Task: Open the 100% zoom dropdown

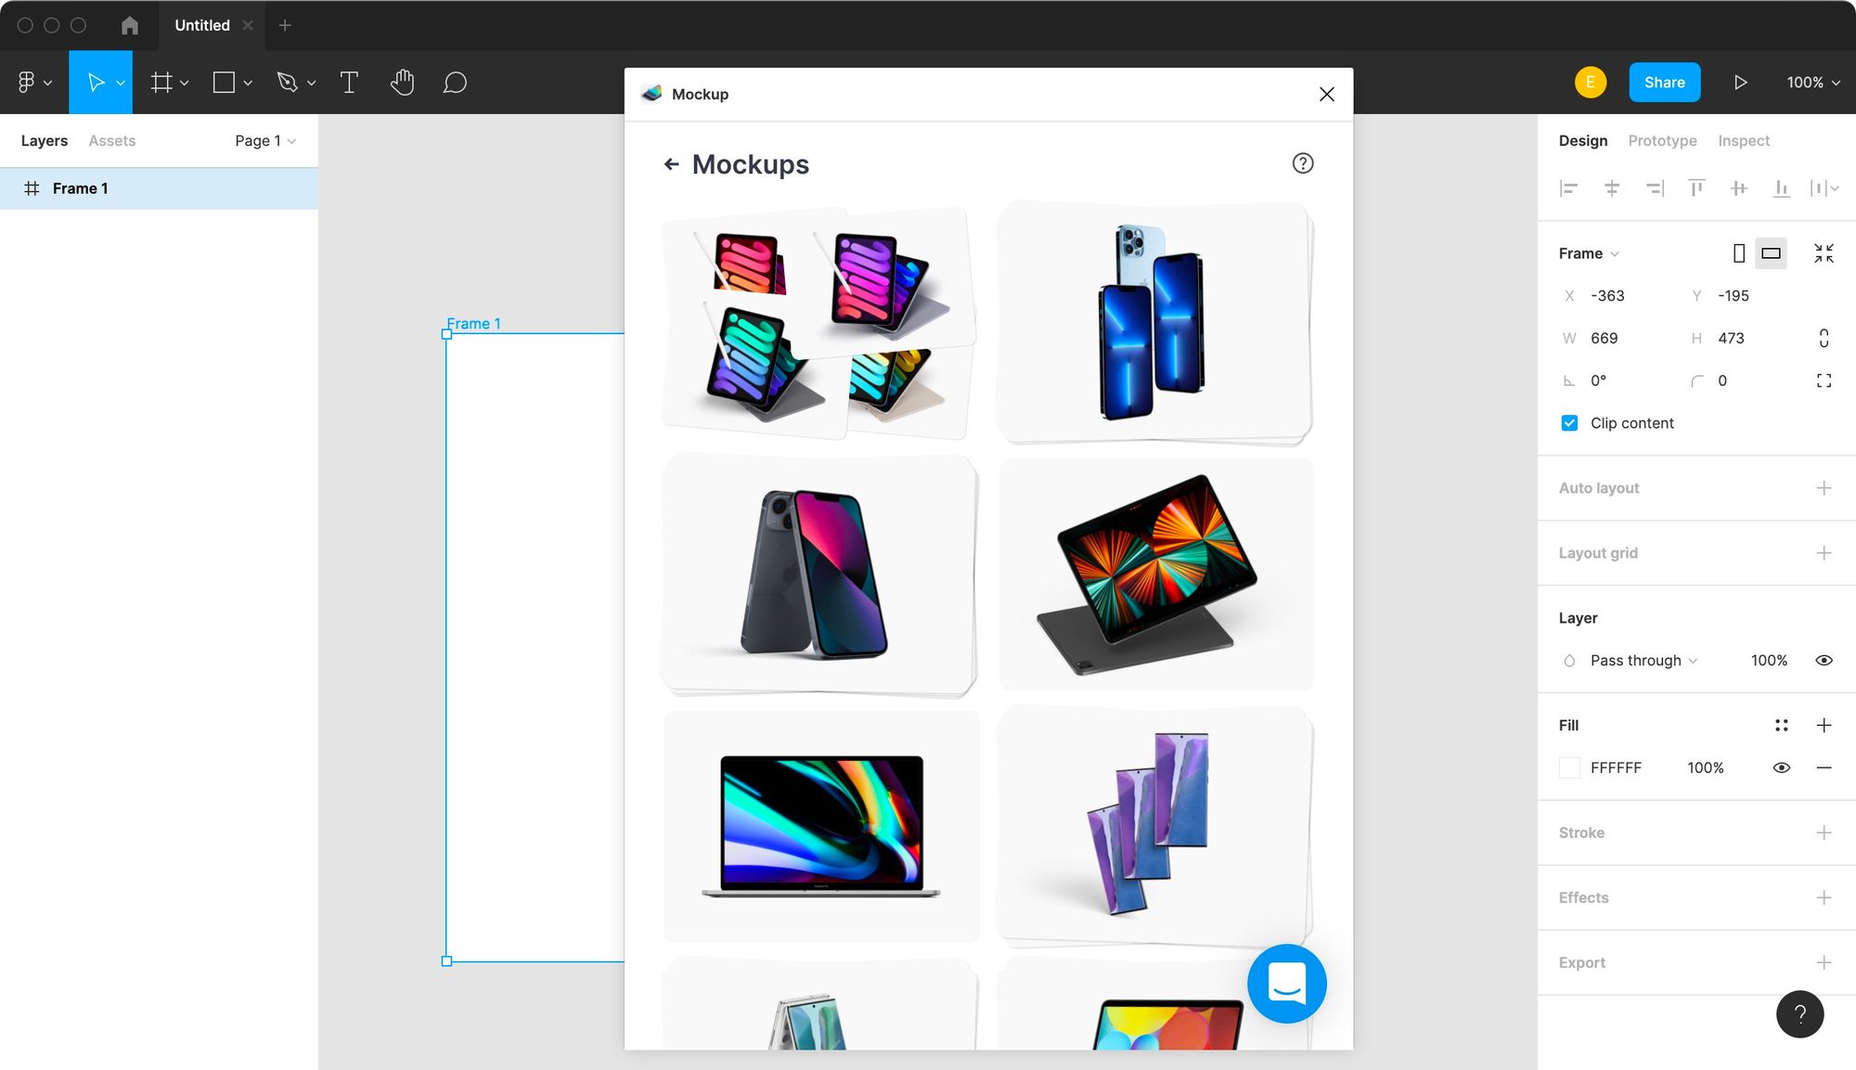Action: coord(1812,83)
